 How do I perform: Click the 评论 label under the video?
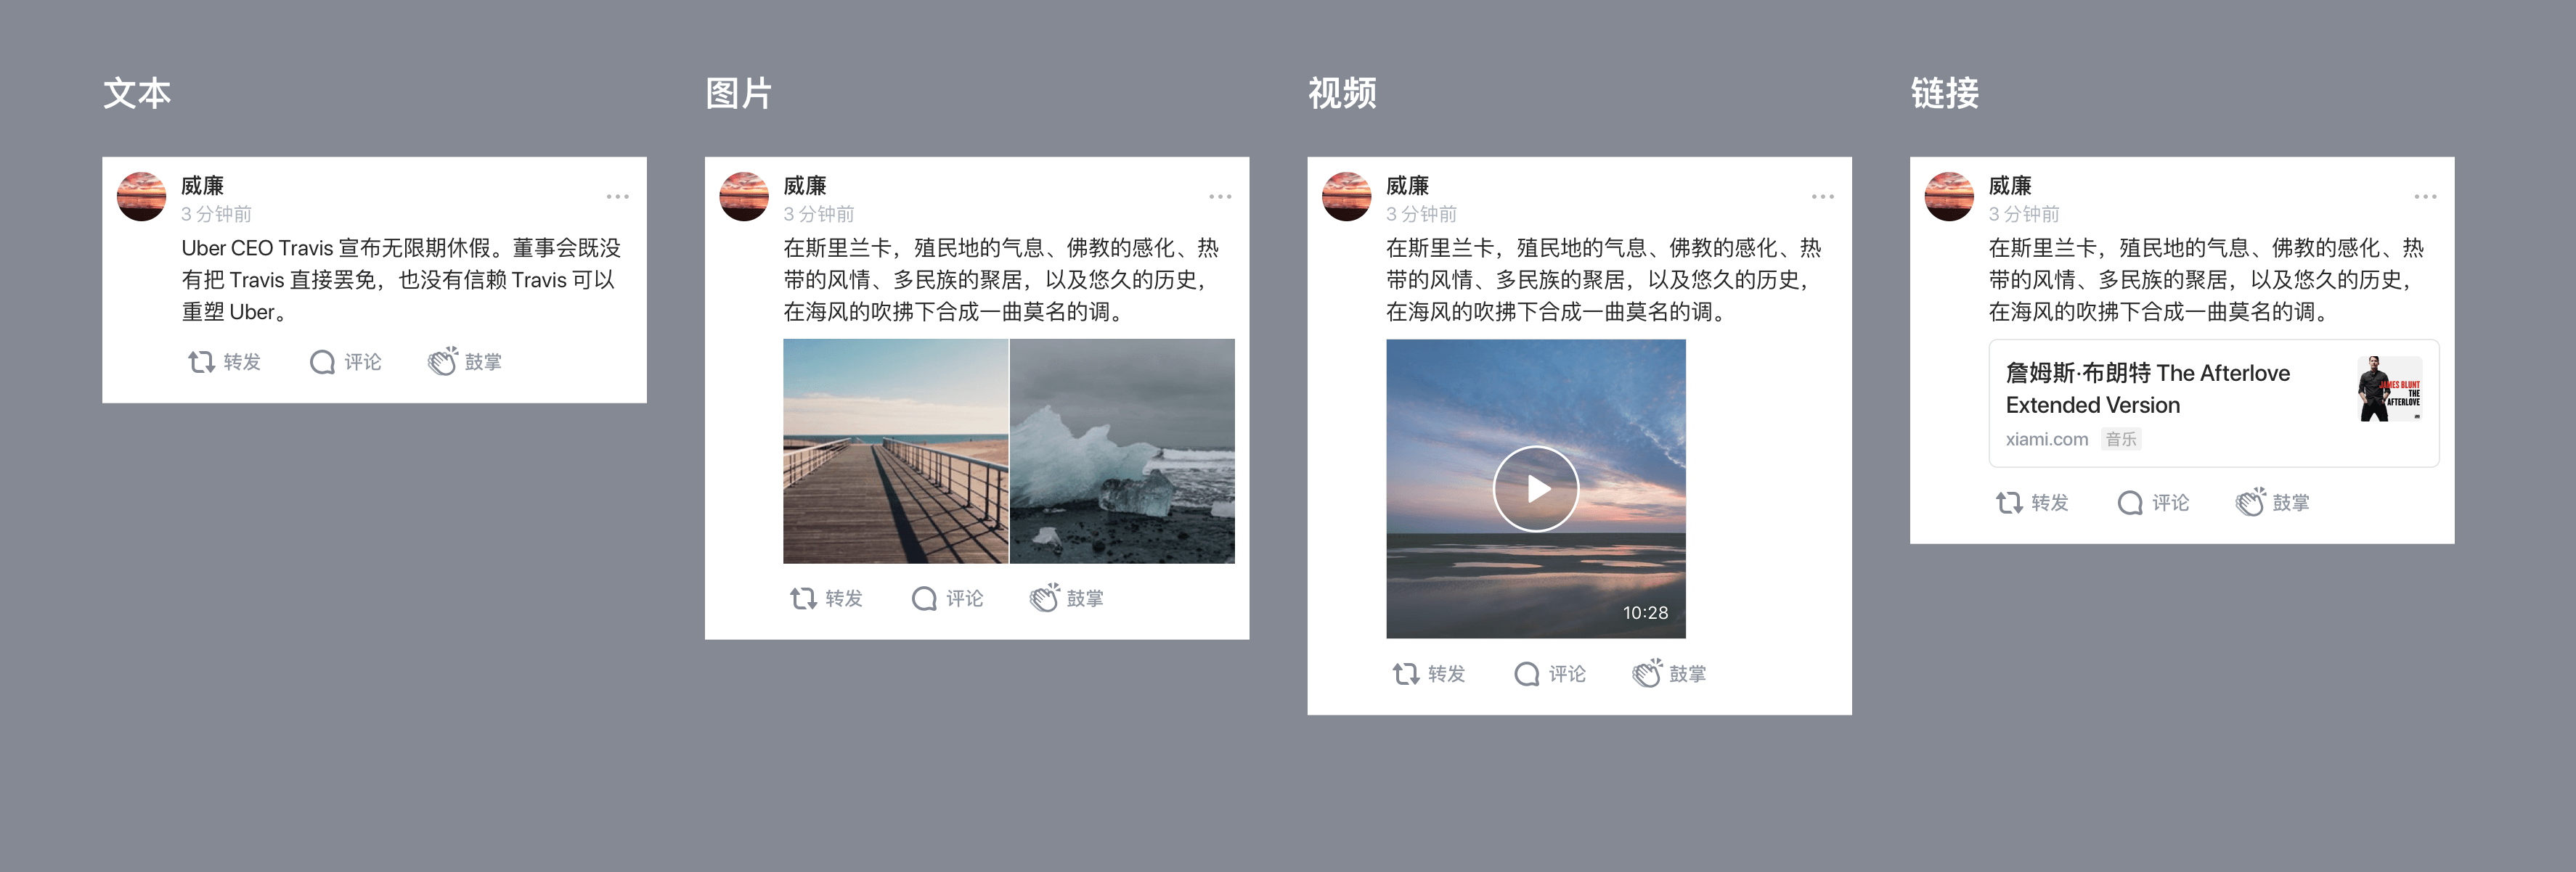pos(1567,674)
